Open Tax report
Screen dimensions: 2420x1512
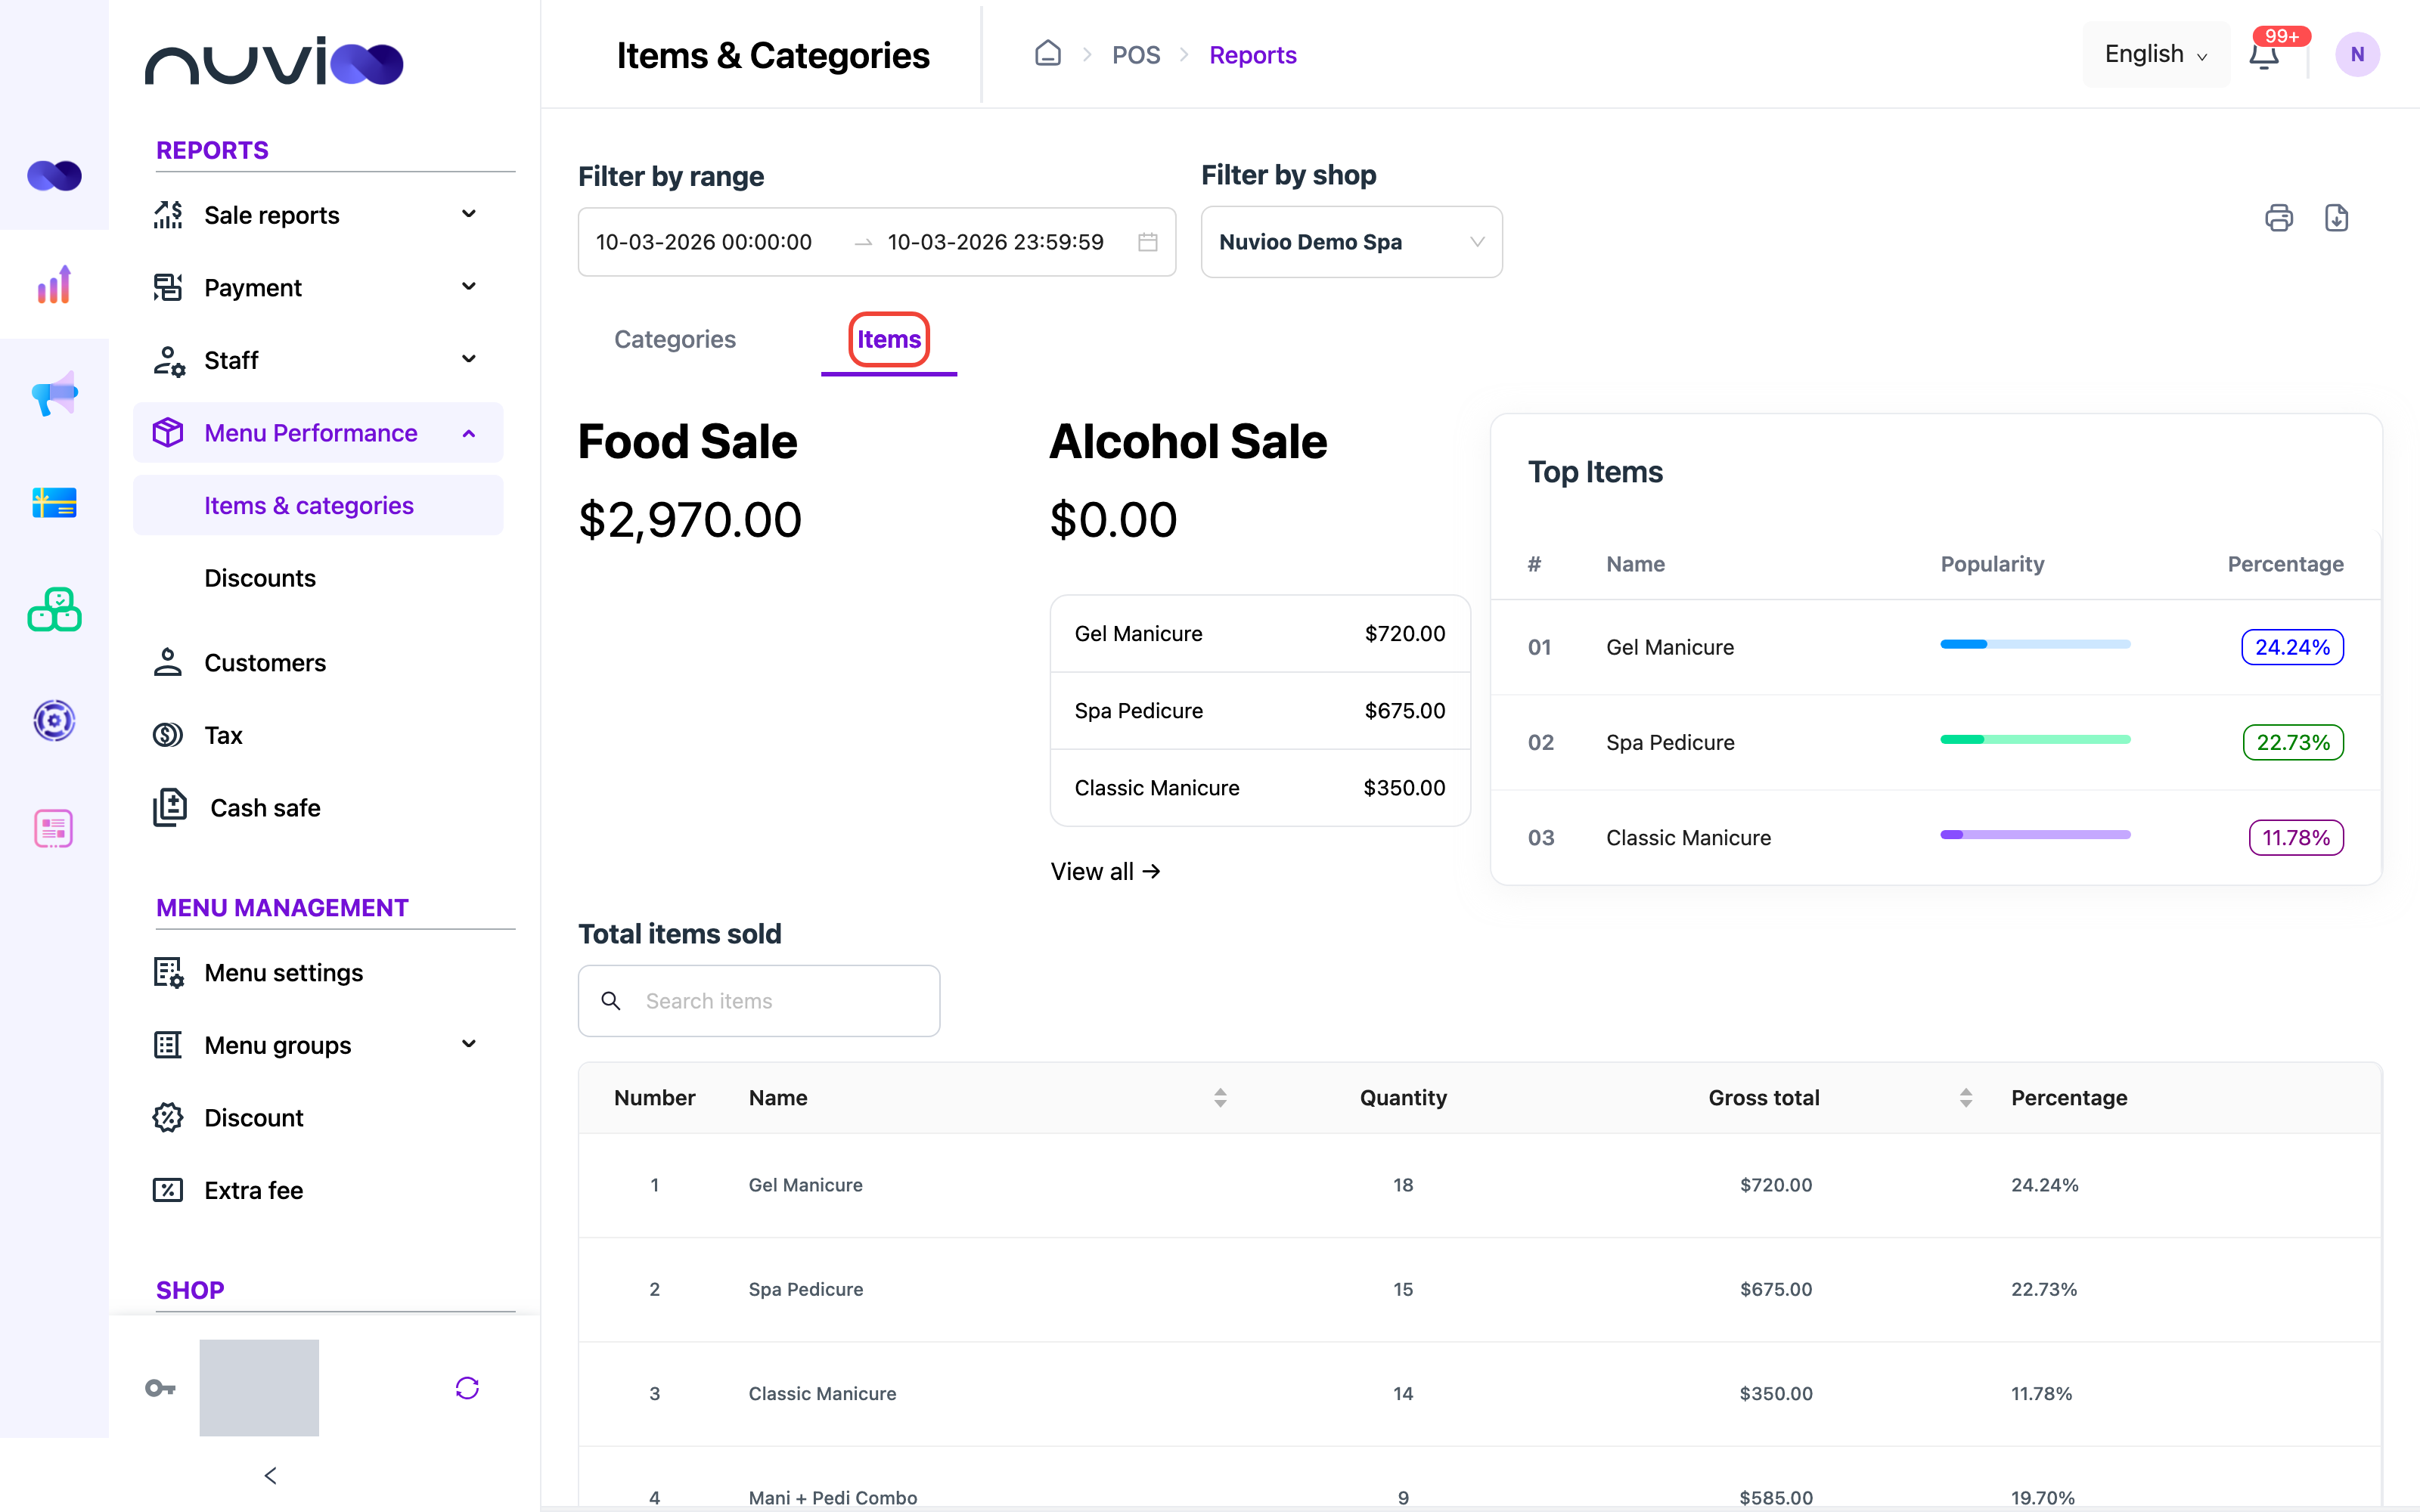coord(224,735)
